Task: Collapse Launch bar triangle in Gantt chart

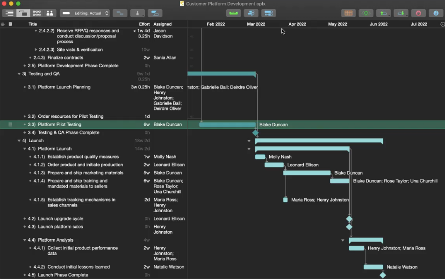Action: coord(249,141)
